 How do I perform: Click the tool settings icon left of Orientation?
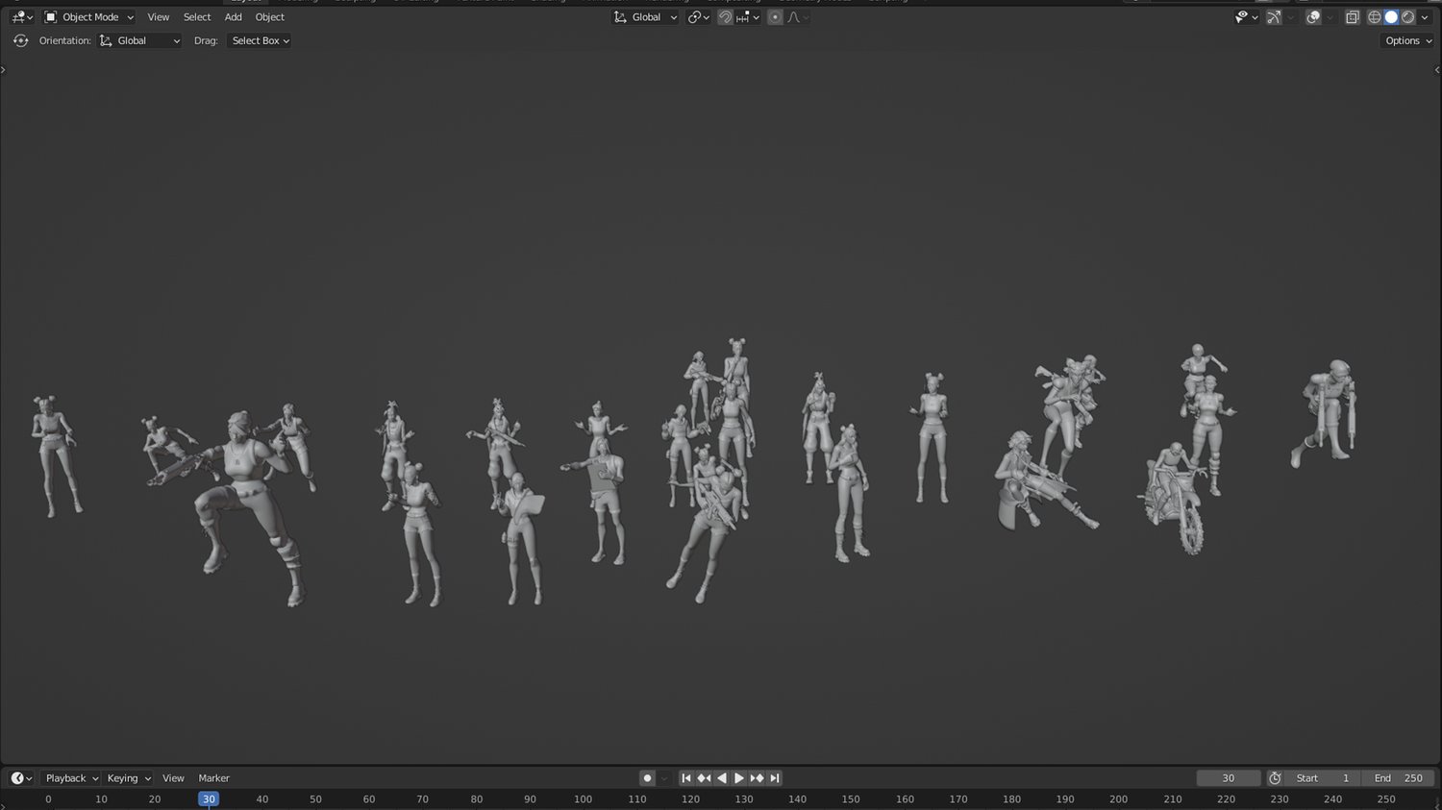(20, 40)
